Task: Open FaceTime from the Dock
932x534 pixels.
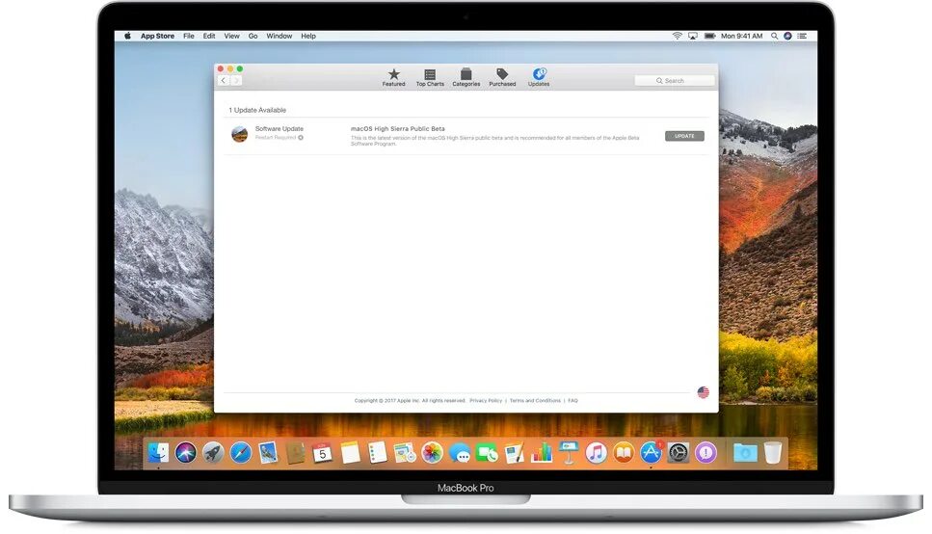Action: [487, 452]
